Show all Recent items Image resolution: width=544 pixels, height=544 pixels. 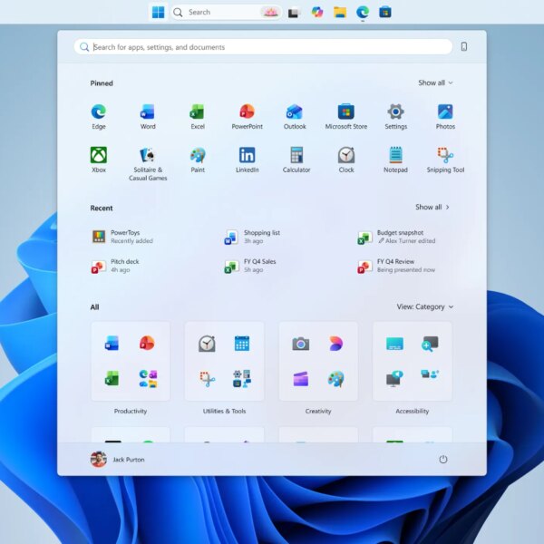click(x=432, y=207)
